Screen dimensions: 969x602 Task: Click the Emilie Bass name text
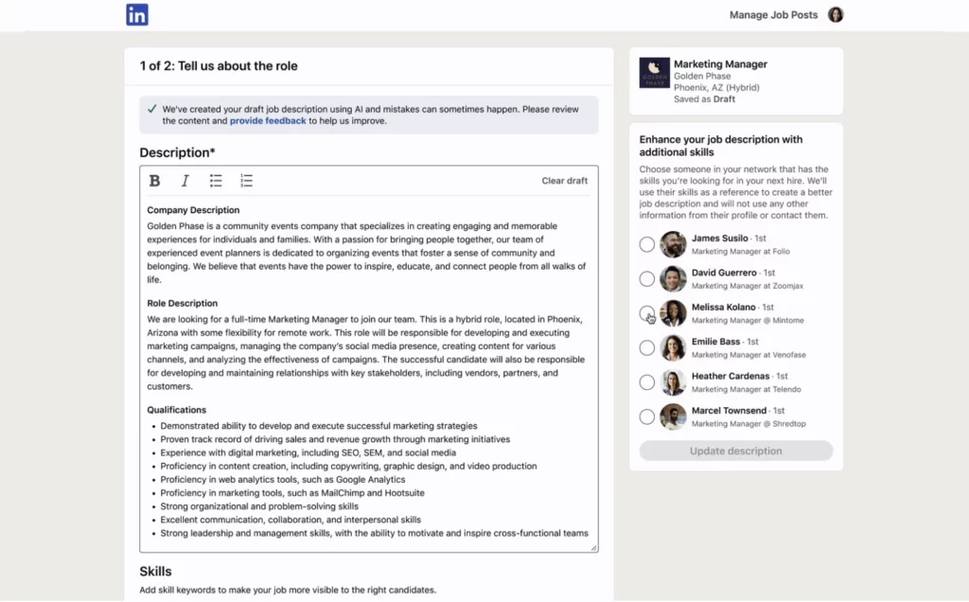(x=715, y=342)
